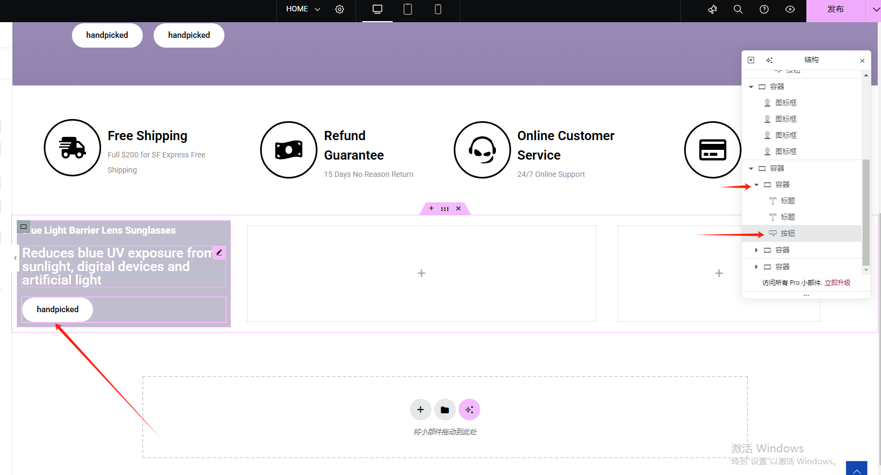
Task: Click the plus in the middle empty container
Action: tap(421, 273)
